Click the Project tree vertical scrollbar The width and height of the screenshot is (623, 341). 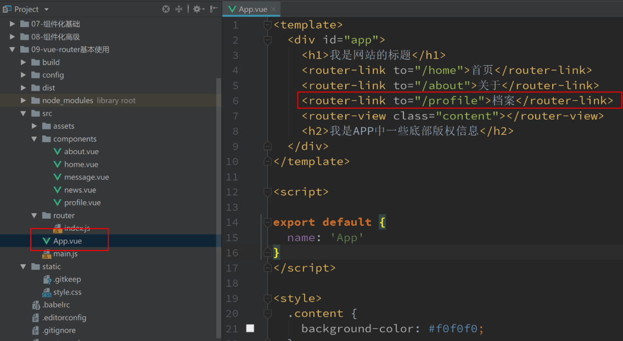pyautogui.click(x=218, y=207)
